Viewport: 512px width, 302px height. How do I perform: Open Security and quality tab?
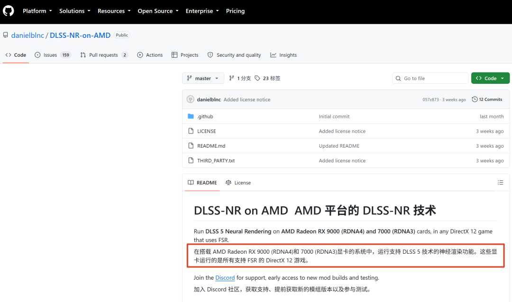click(234, 55)
